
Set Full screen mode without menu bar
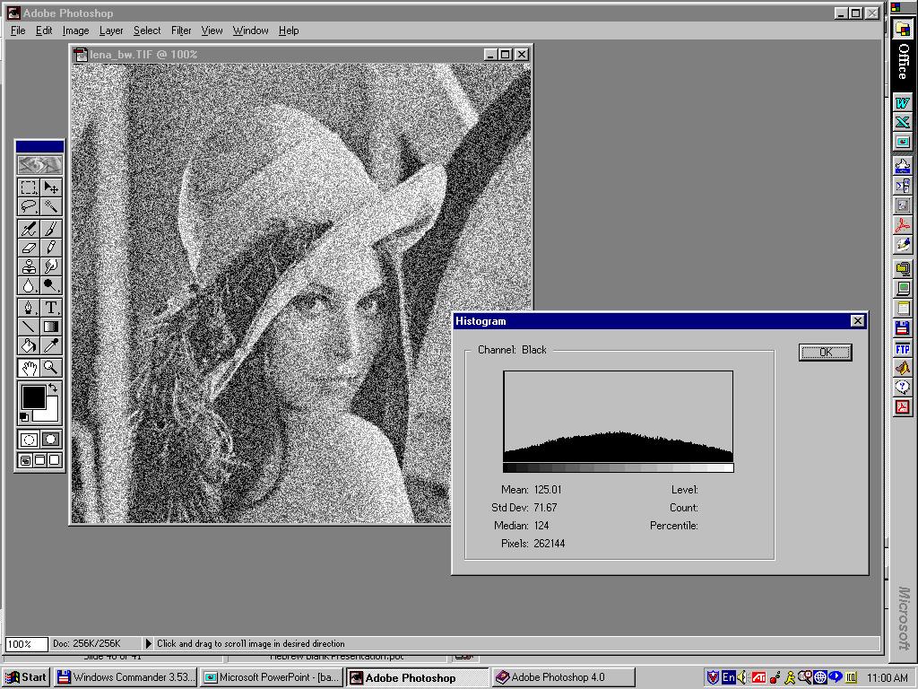54,460
